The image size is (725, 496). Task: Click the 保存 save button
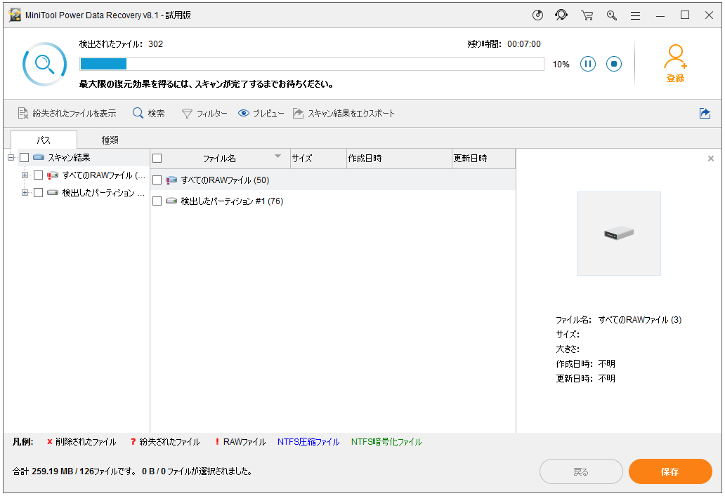coord(670,471)
